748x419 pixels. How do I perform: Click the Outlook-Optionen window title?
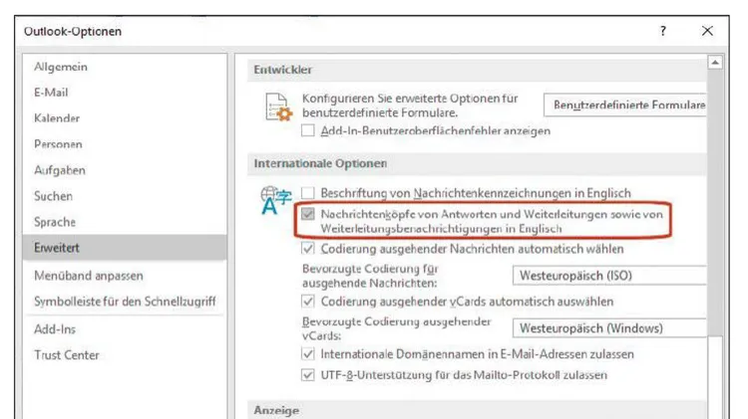coord(73,32)
